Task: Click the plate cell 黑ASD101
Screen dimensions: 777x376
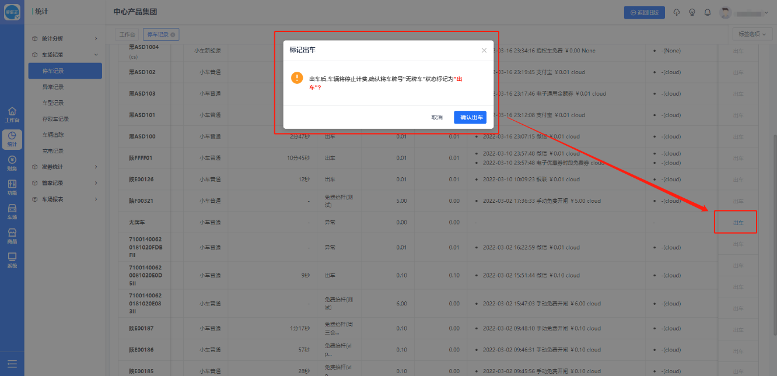Action: (142, 115)
